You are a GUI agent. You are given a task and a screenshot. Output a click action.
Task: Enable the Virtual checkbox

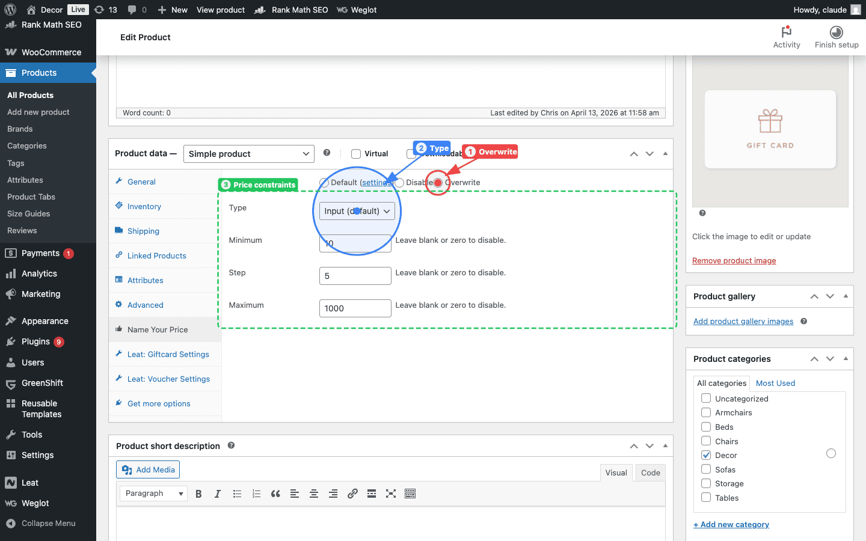(x=356, y=154)
